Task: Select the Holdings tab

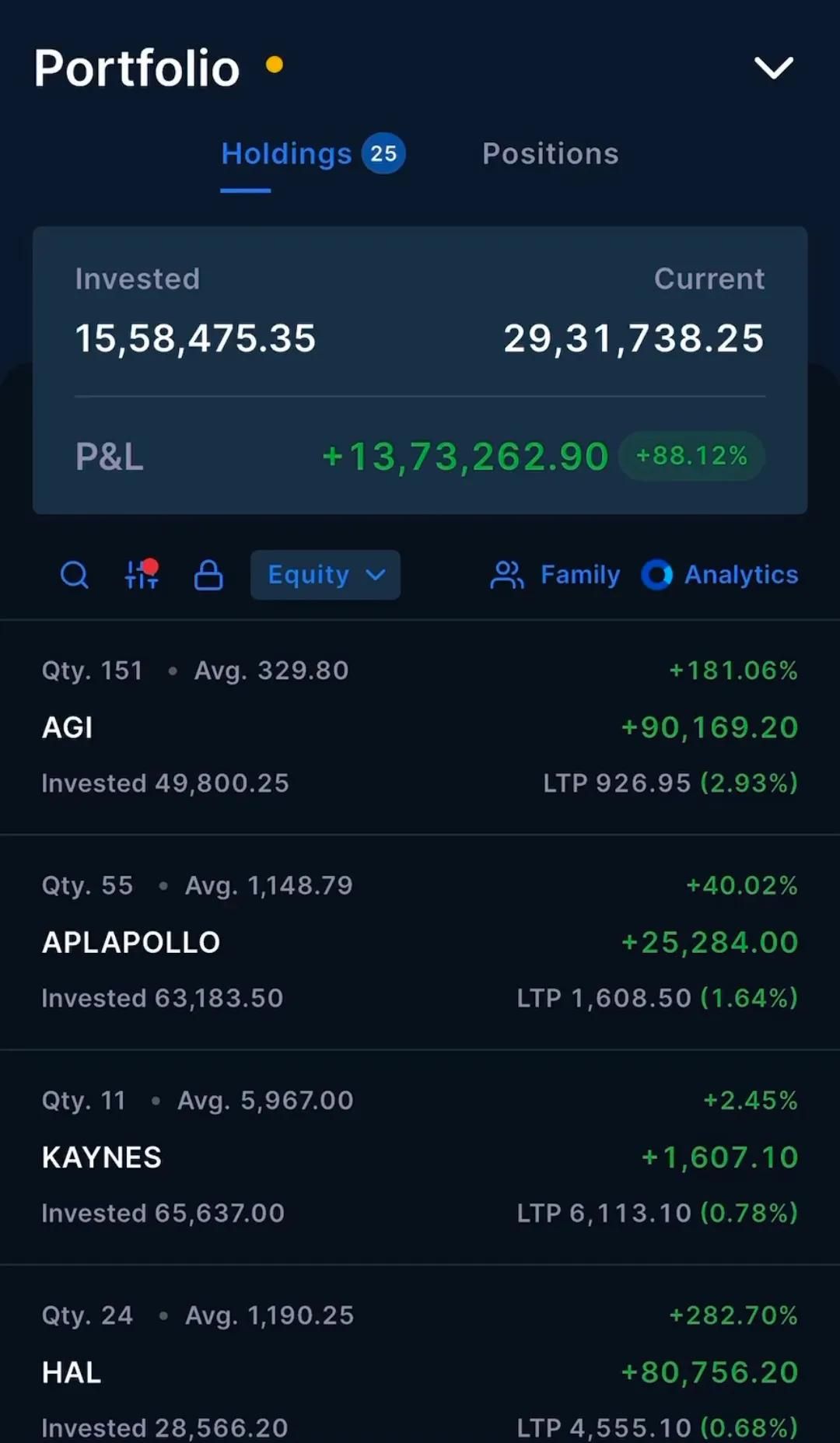Action: pyautogui.click(x=286, y=154)
